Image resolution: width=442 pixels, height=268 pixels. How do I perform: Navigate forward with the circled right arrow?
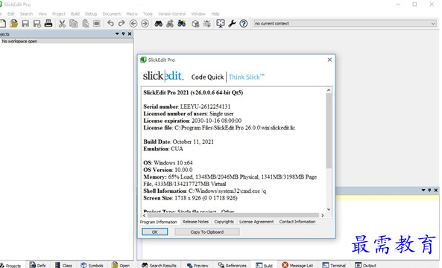[145, 23]
